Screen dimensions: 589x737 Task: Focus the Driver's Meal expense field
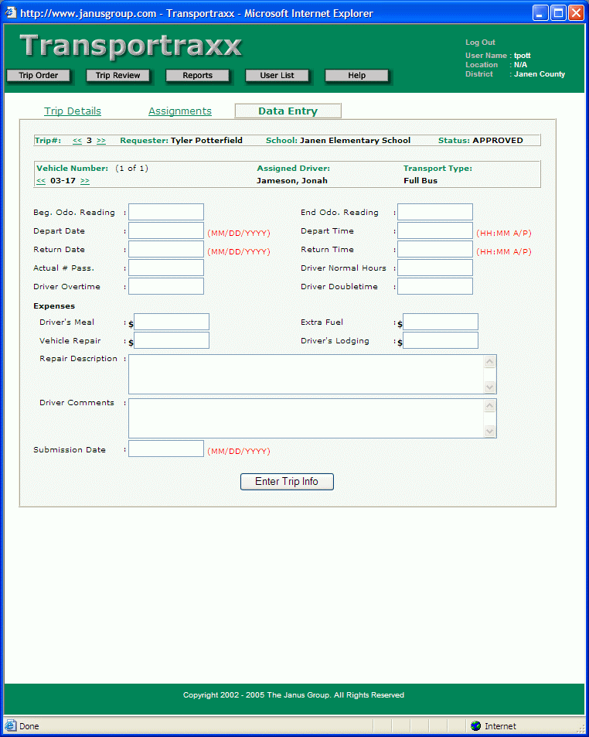[172, 322]
